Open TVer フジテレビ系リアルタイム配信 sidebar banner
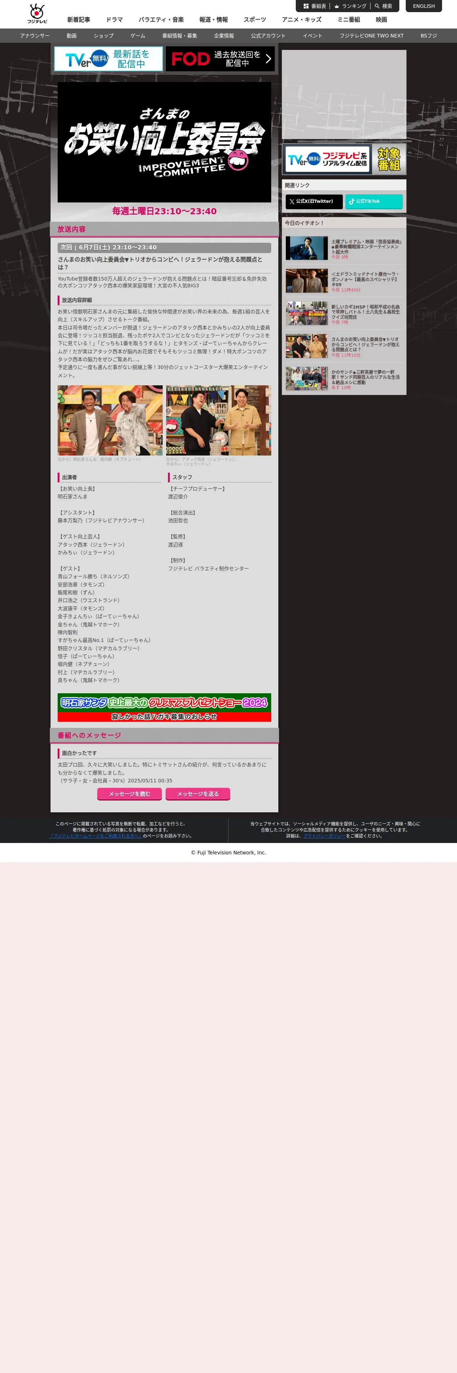 [344, 159]
